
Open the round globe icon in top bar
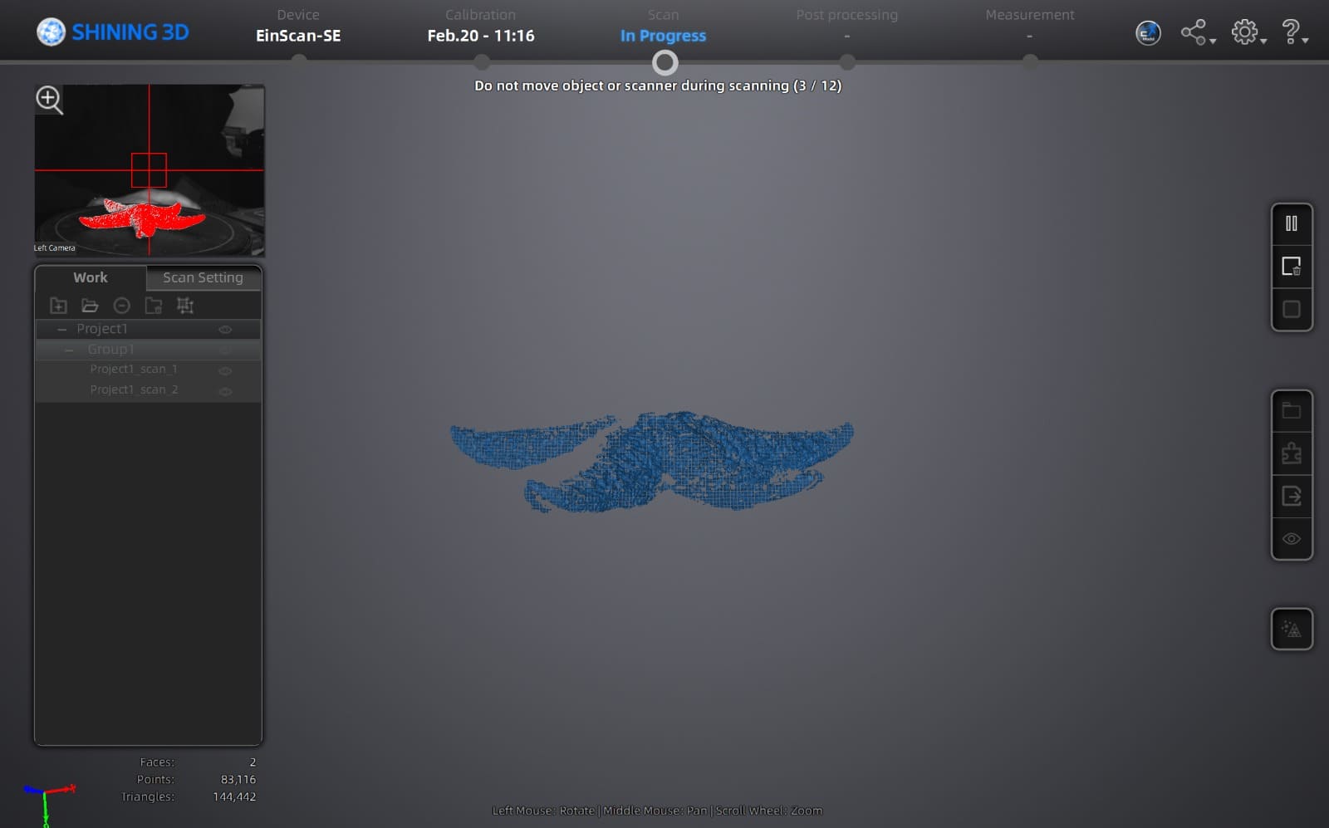coord(1148,33)
